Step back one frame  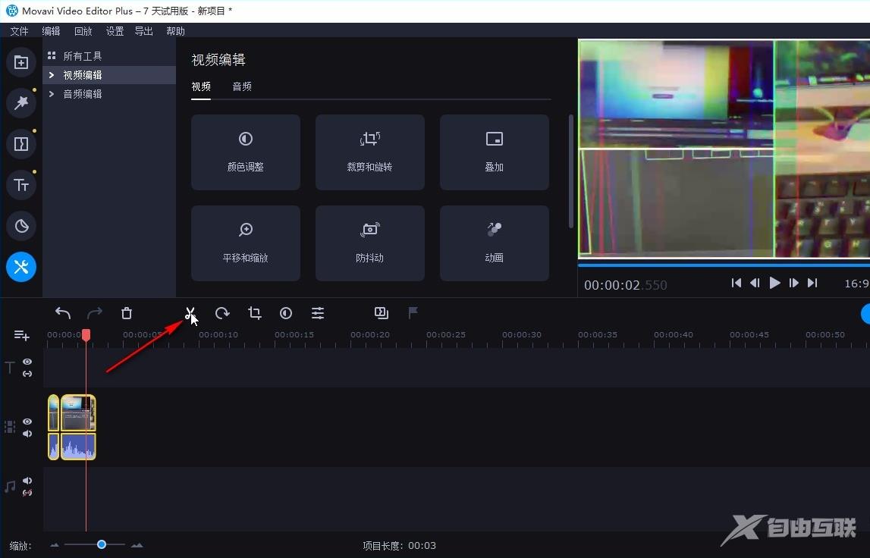(x=755, y=283)
